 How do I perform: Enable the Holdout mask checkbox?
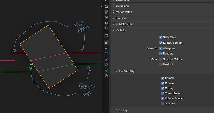click(161, 64)
